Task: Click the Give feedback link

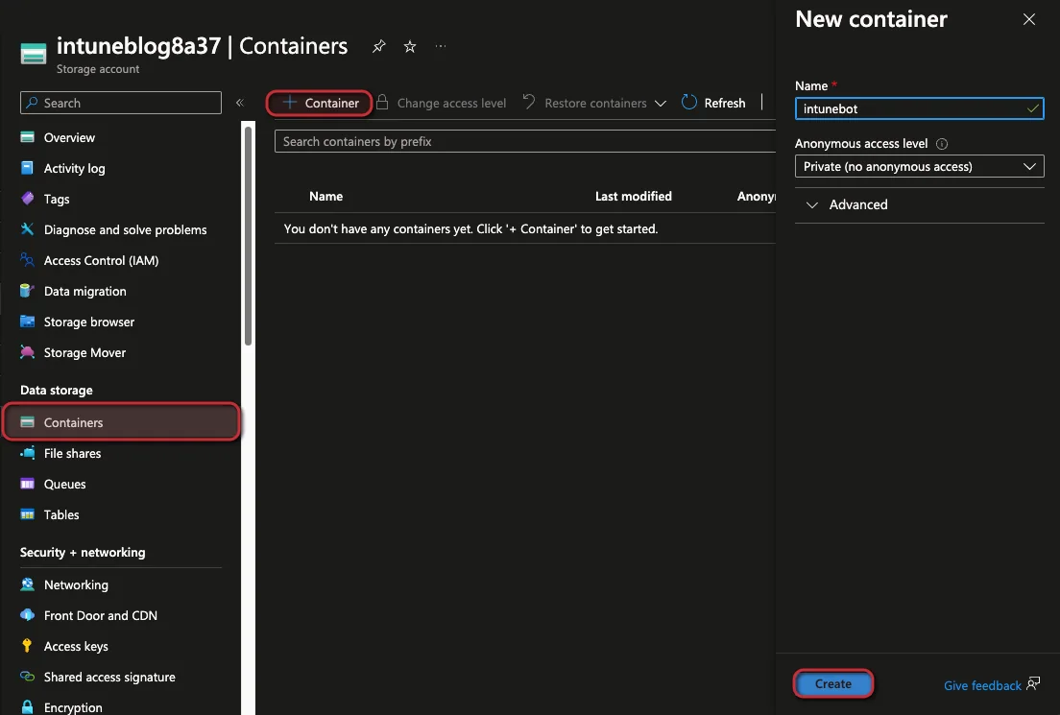Action: point(982,685)
